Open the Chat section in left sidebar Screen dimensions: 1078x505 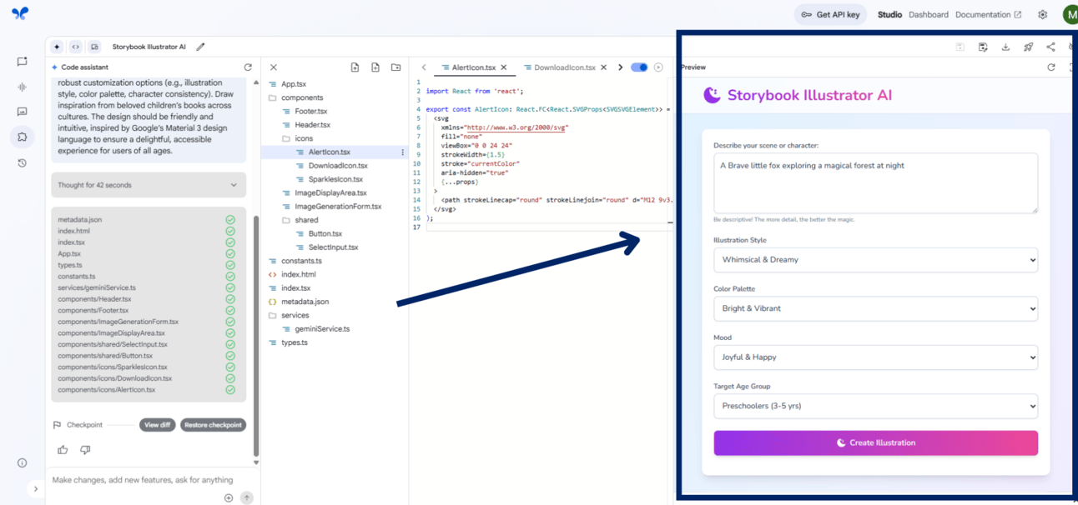pos(23,62)
